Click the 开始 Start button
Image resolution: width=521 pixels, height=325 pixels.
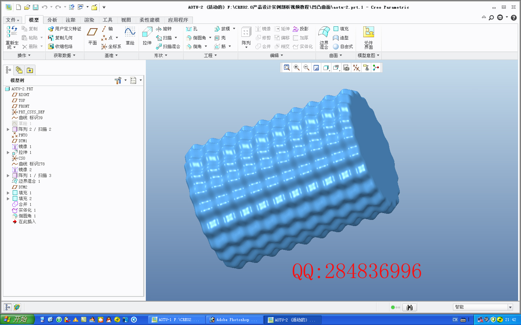[17, 320]
